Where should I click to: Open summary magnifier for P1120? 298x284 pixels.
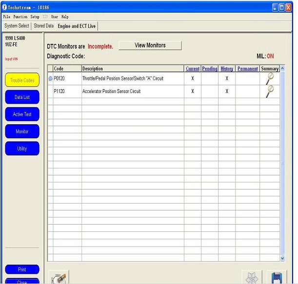(270, 91)
